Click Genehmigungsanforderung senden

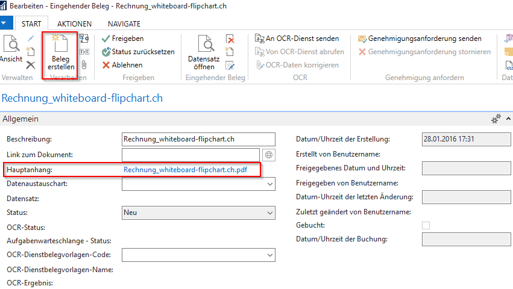pyautogui.click(x=420, y=39)
